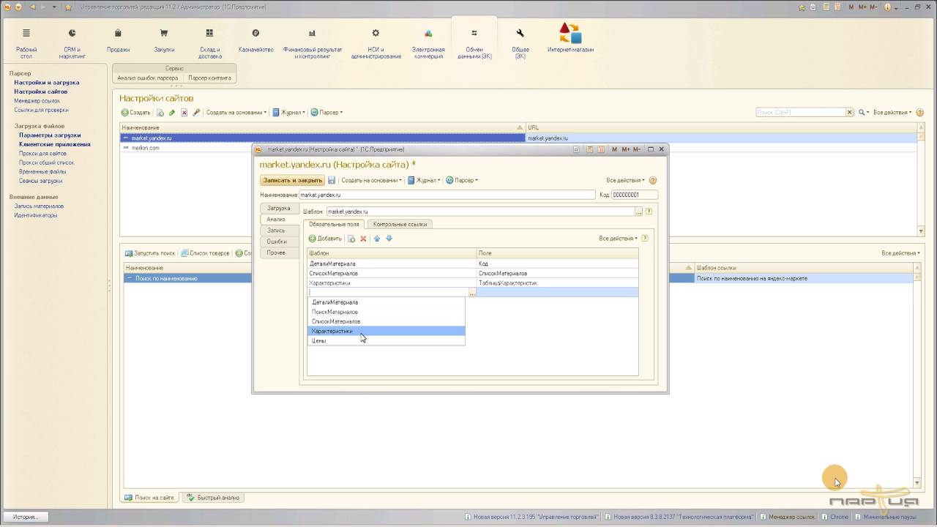Click the Код field in dialog
The height and width of the screenshot is (527, 937).
pyautogui.click(x=635, y=195)
